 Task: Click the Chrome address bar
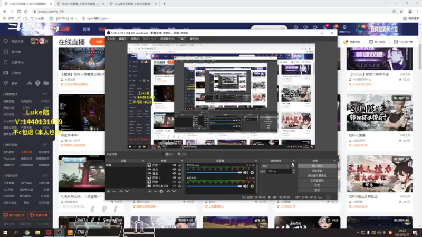(213, 11)
